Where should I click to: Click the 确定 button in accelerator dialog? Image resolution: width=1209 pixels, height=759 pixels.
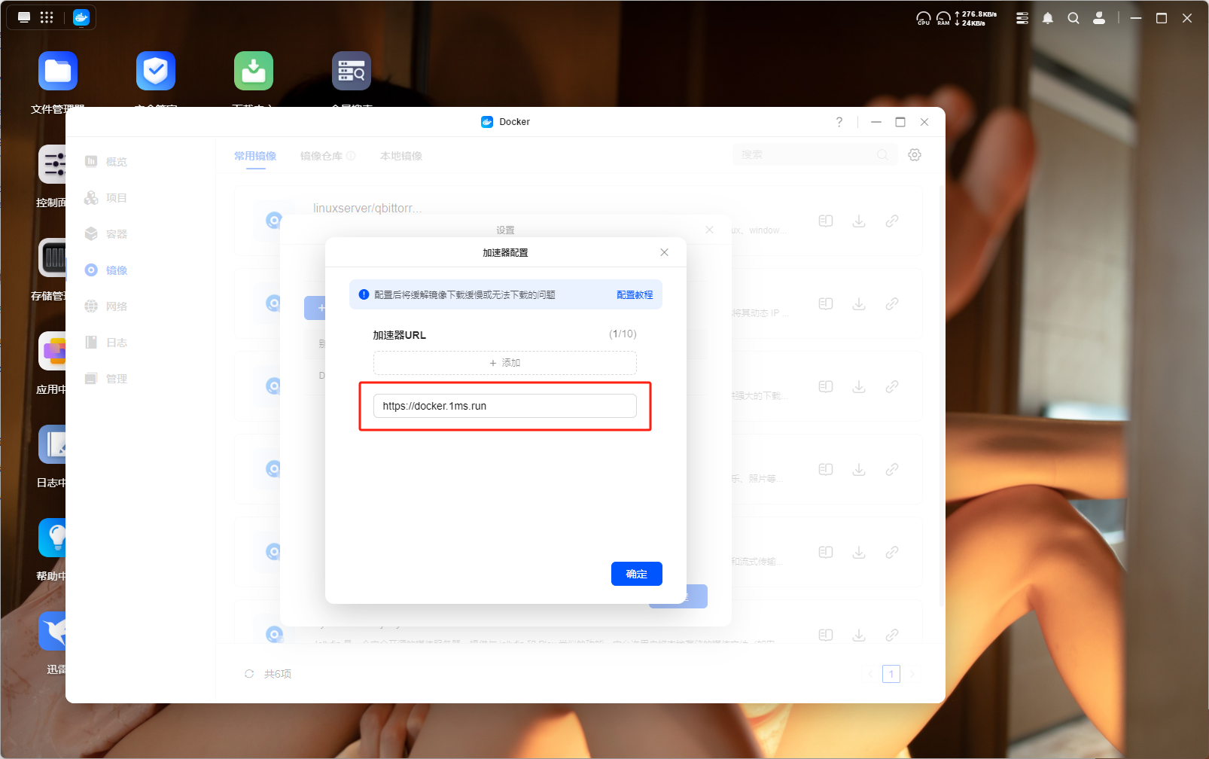[x=636, y=574]
